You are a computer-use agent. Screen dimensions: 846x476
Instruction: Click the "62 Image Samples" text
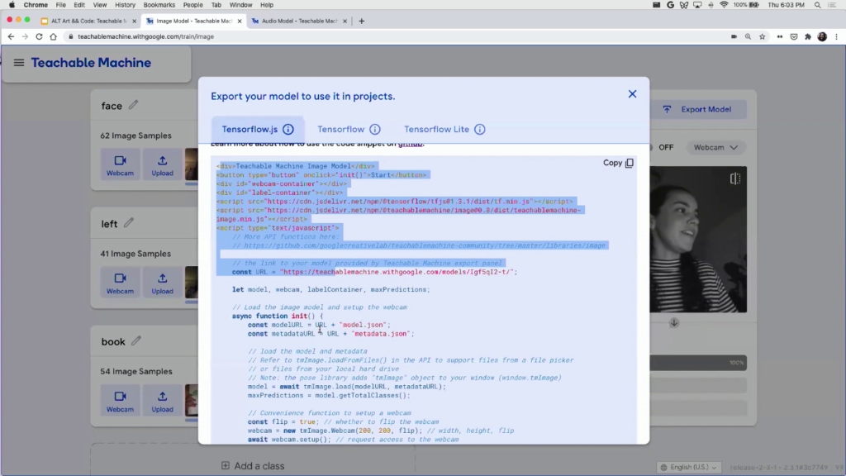(x=136, y=136)
